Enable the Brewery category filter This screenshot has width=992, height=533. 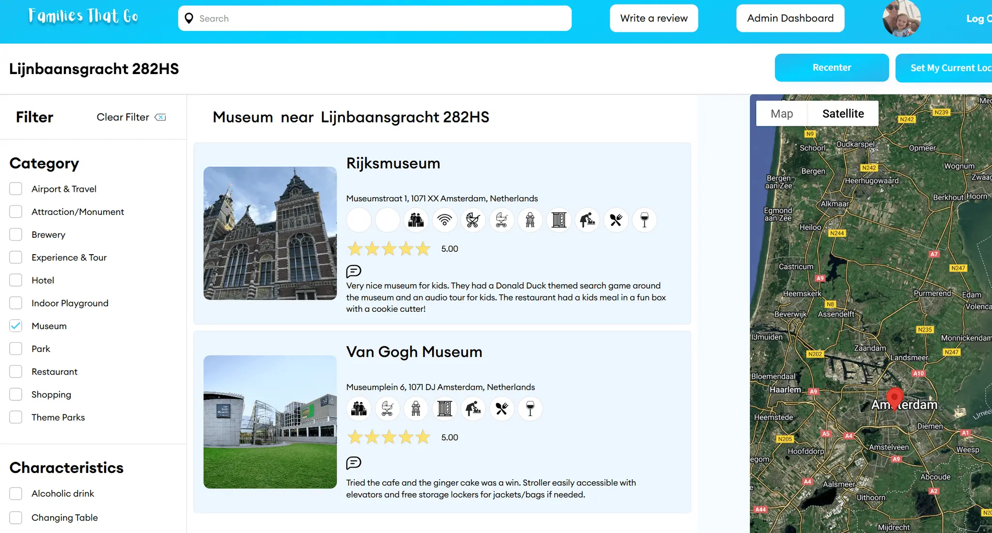coord(15,234)
